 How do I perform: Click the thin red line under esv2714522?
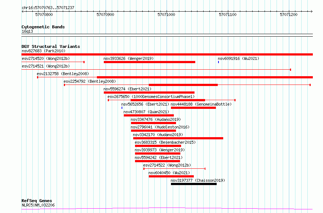pyautogui.click(x=175, y=169)
